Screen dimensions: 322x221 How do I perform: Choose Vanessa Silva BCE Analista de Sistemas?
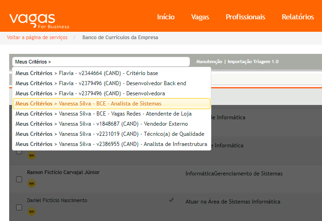(x=112, y=104)
